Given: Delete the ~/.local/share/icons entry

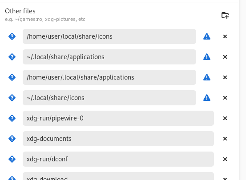Looking at the screenshot, I should click(x=225, y=98).
